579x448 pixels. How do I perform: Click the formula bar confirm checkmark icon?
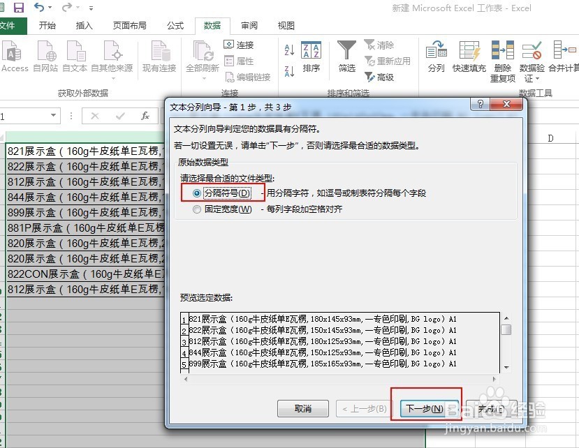[x=120, y=117]
